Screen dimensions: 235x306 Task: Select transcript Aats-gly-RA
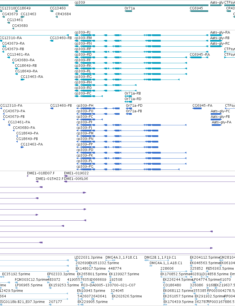pos(220,32)
